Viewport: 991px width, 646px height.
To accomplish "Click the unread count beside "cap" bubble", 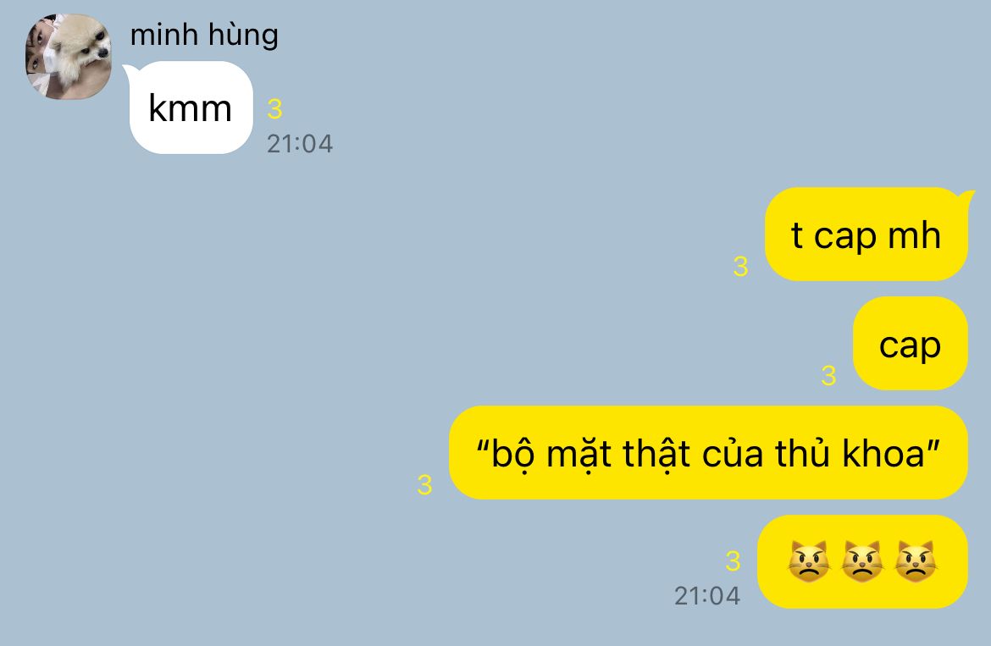I will coord(828,376).
